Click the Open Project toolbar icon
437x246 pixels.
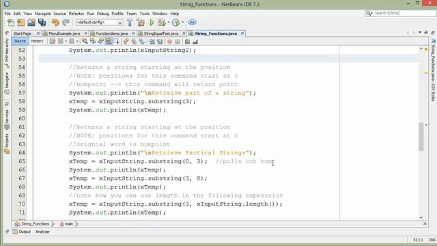[31, 23]
